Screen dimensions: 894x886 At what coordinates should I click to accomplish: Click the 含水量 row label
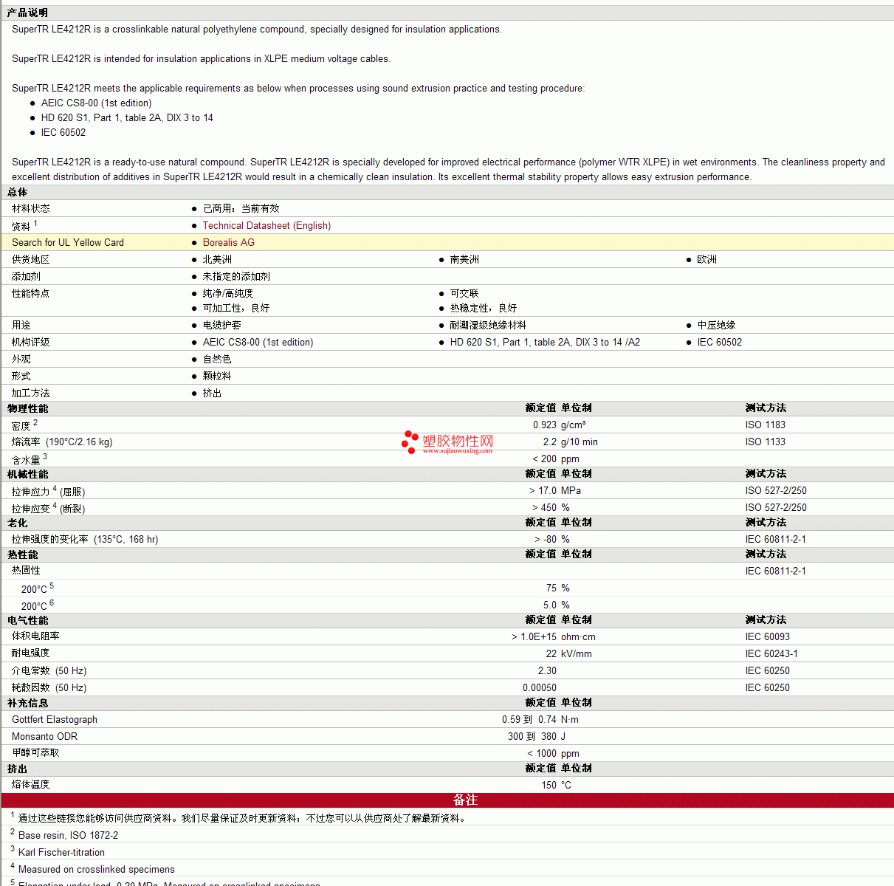[26, 460]
